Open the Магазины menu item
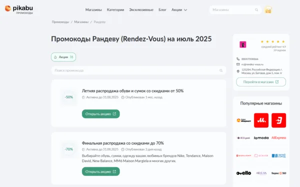The width and height of the screenshot is (300, 187). point(93,10)
